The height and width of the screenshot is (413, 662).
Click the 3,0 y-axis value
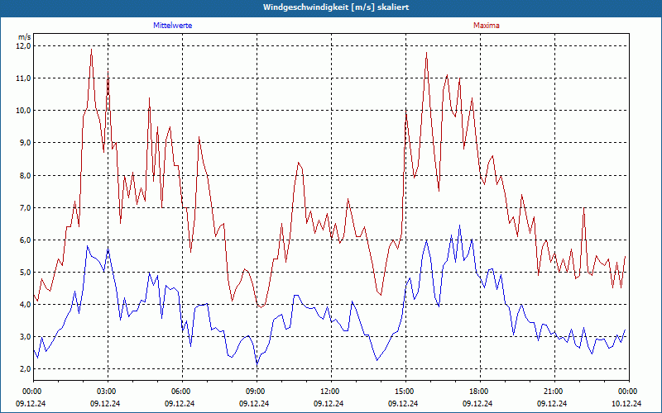[x=26, y=337]
